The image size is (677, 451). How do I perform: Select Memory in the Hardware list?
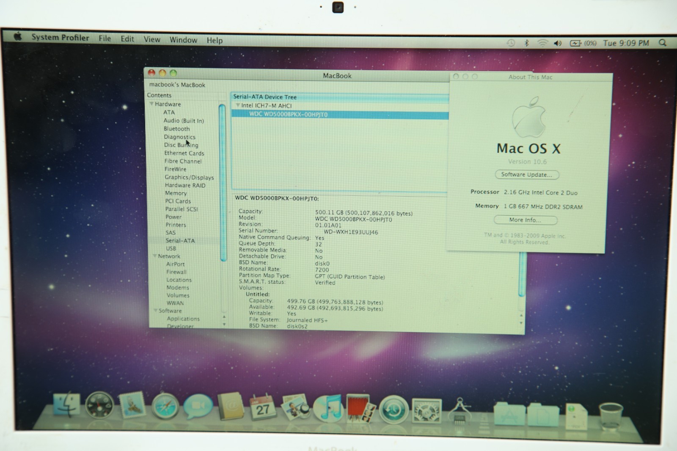pos(176,193)
